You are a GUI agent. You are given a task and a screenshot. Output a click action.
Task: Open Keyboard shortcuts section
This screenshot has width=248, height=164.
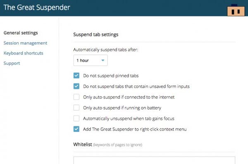(23, 53)
